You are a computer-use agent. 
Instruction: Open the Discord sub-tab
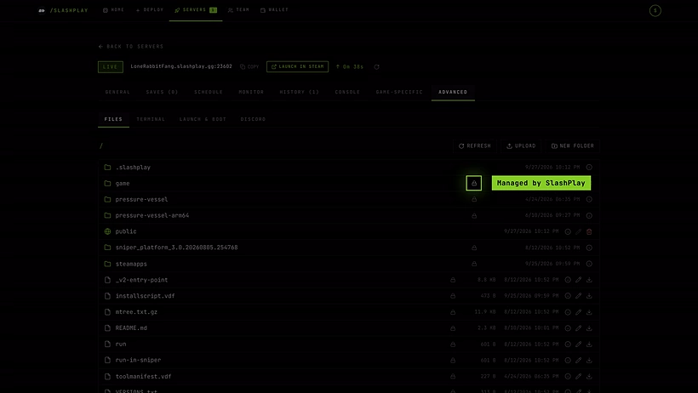(x=253, y=119)
